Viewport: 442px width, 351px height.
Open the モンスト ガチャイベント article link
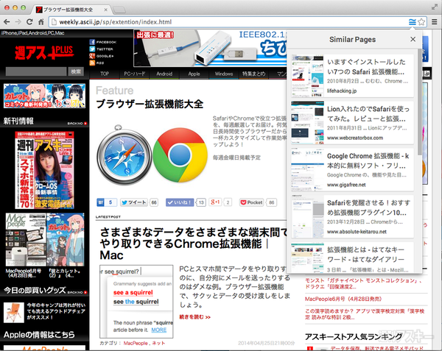tap(364, 283)
